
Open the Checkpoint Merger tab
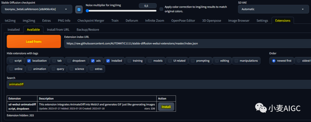91,21
